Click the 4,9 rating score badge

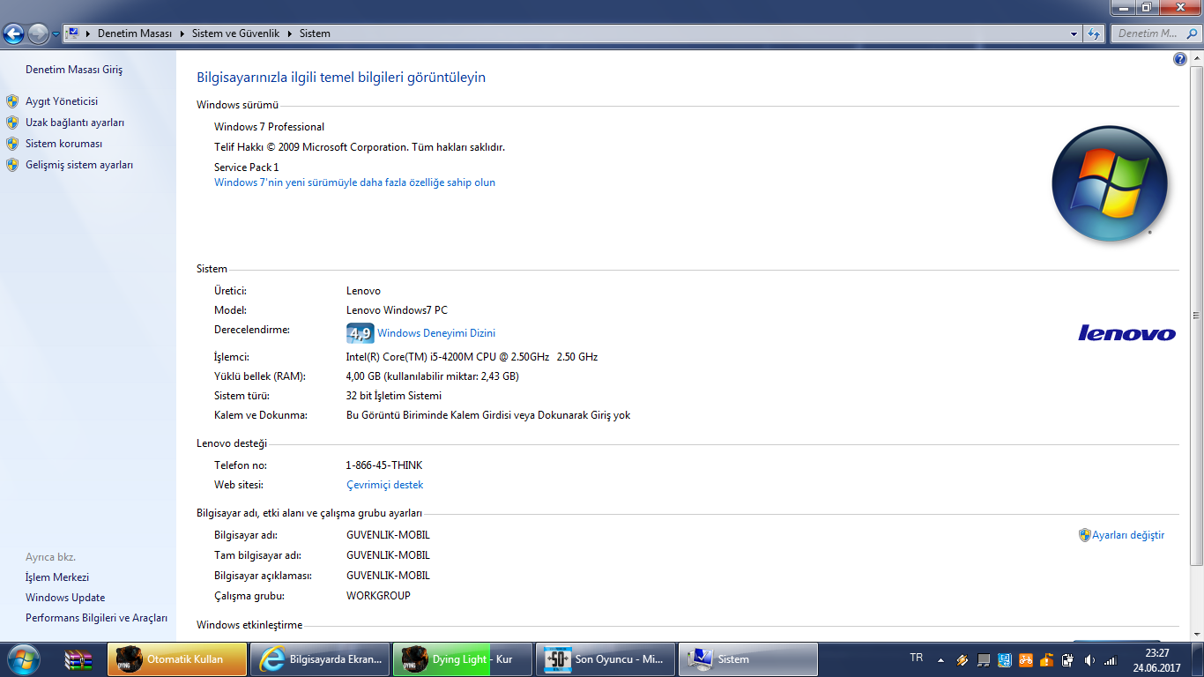[x=360, y=333]
